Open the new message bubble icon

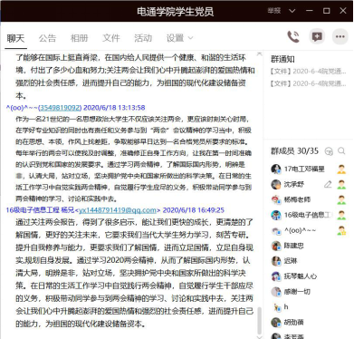coord(317,37)
